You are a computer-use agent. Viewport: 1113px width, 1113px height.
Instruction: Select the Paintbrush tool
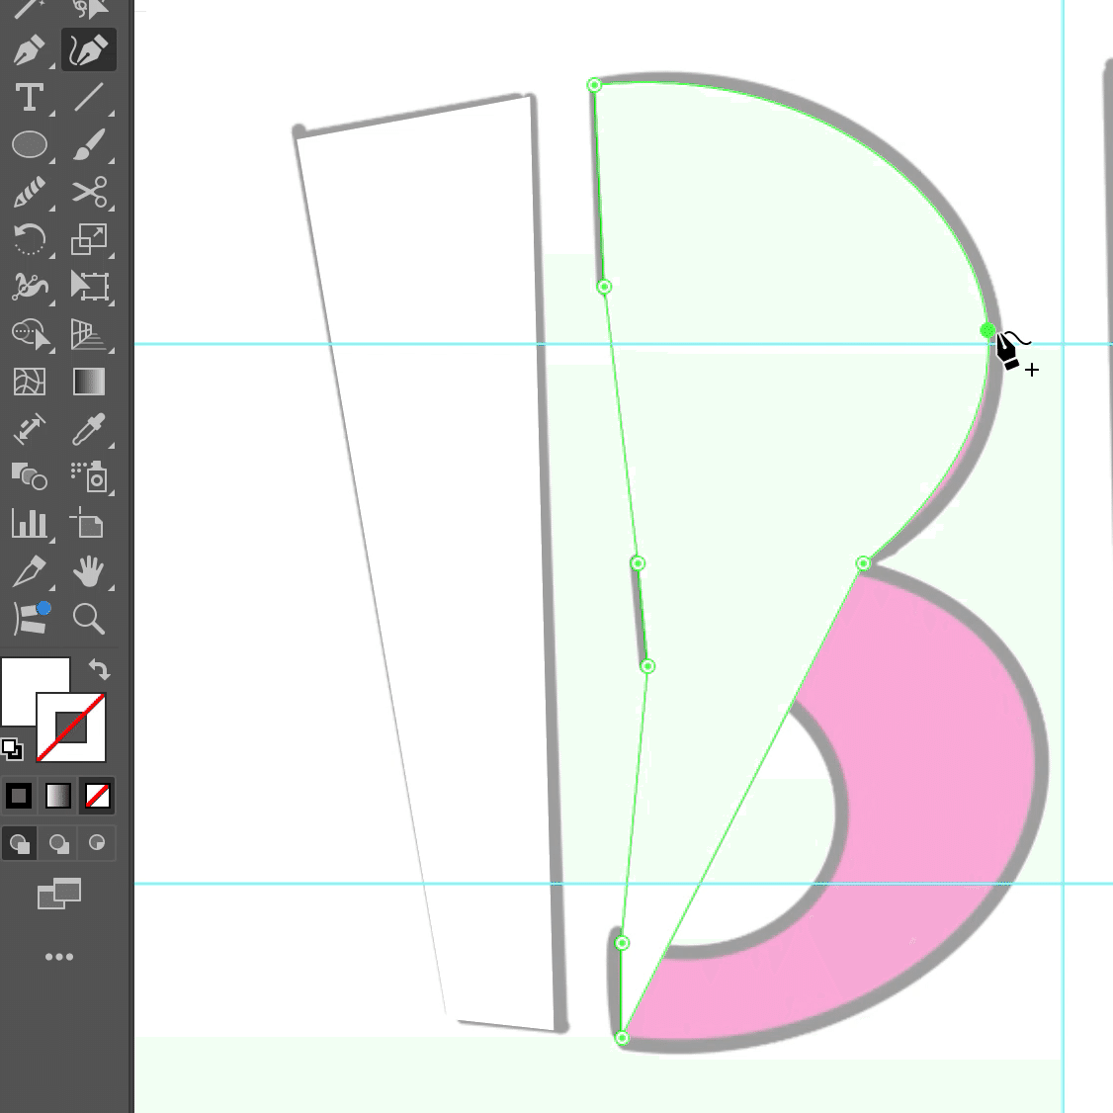pyautogui.click(x=89, y=144)
